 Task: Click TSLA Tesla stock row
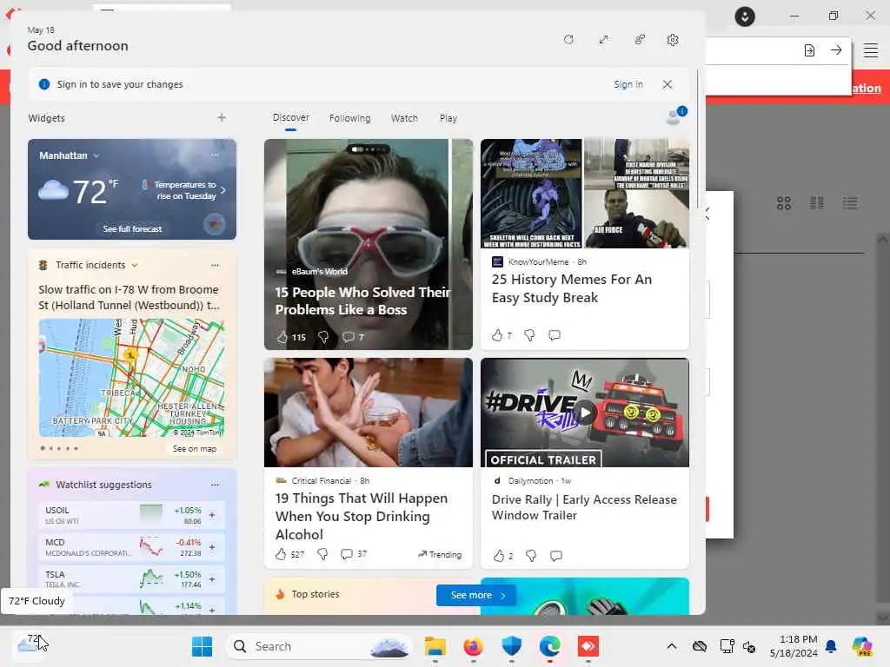pyautogui.click(x=131, y=579)
